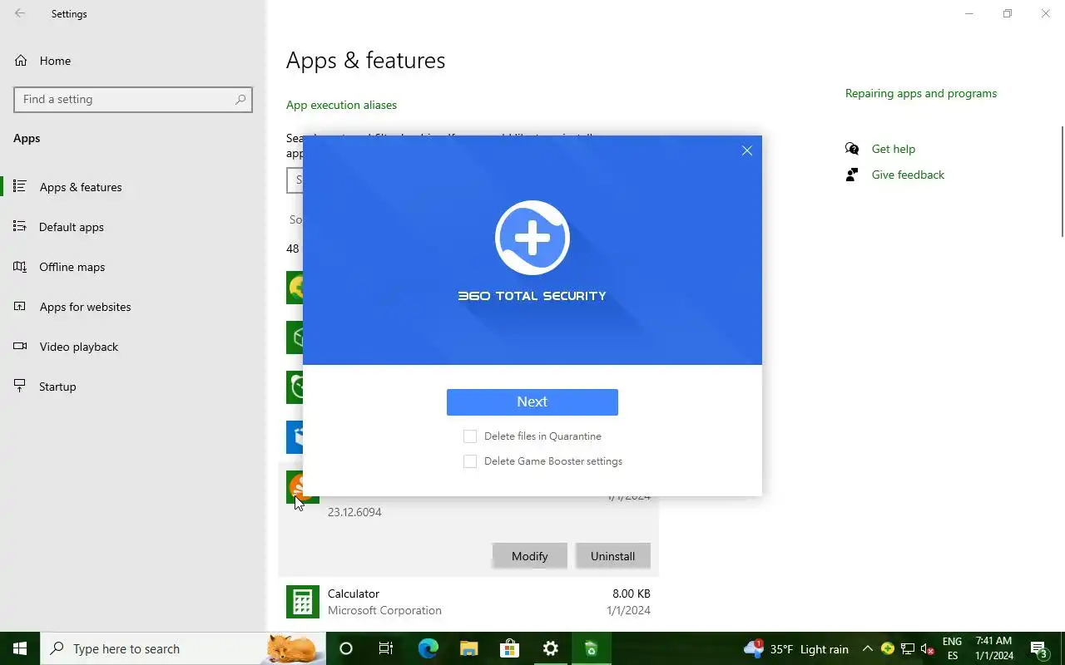The height and width of the screenshot is (665, 1065).
Task: Open File Explorer from taskbar
Action: (468, 648)
